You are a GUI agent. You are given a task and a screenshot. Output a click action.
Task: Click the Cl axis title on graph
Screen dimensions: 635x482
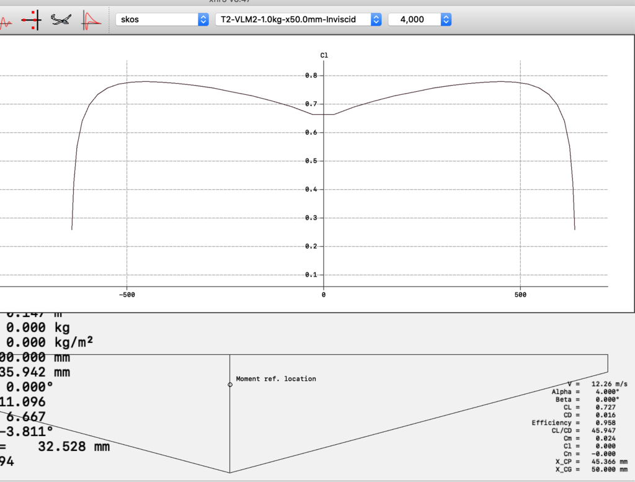(324, 56)
